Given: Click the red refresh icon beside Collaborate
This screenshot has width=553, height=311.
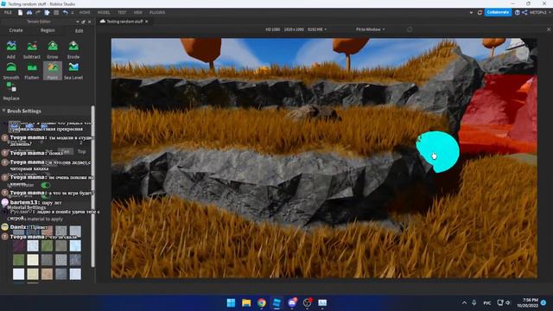Looking at the screenshot, I should pos(480,12).
